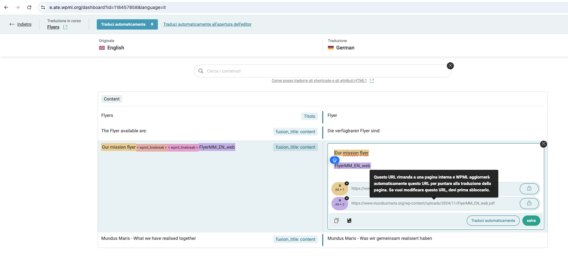Click the FlyerMM_EN_web.pdf URL field
The image size is (568, 280).
point(423,203)
